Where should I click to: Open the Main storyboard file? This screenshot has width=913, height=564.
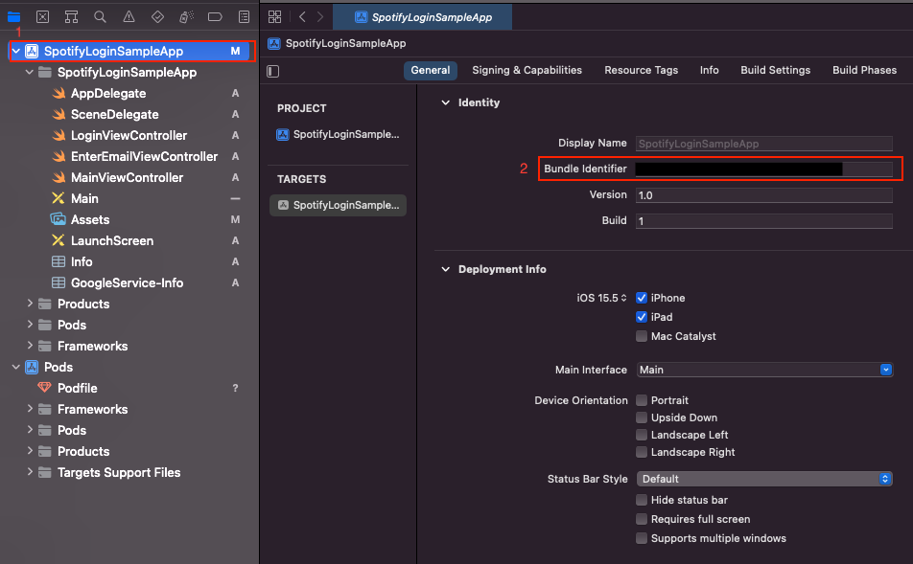pyautogui.click(x=84, y=198)
